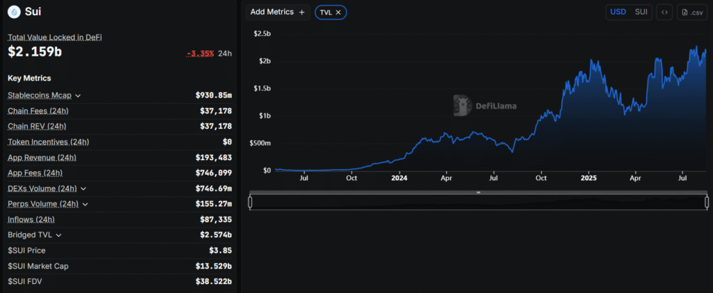Click the App Revenue (24h) label

tap(42, 157)
